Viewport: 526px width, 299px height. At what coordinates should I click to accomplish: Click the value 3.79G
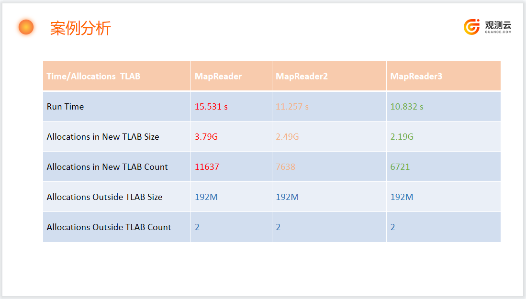click(x=206, y=137)
